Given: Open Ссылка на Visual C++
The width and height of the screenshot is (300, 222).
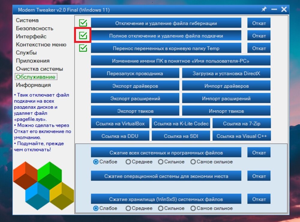Looking at the screenshot, I should pos(241,136).
